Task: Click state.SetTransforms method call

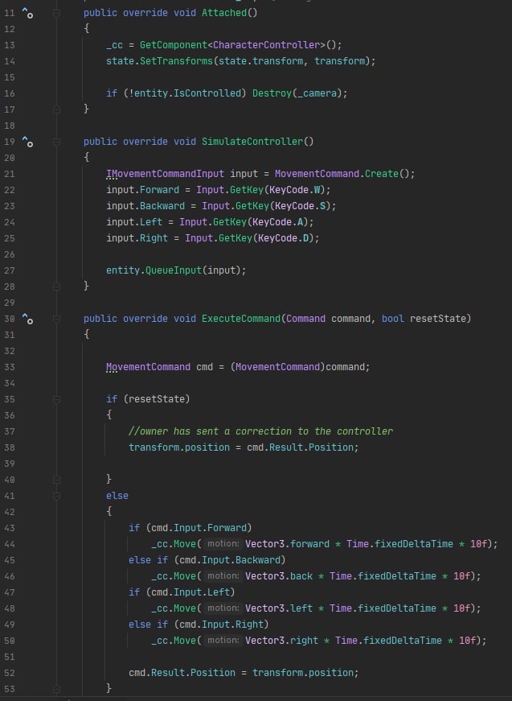Action: click(159, 61)
